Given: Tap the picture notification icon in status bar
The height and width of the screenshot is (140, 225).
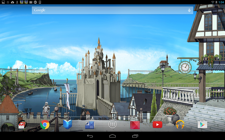Looking at the screenshot, I should (3, 2).
